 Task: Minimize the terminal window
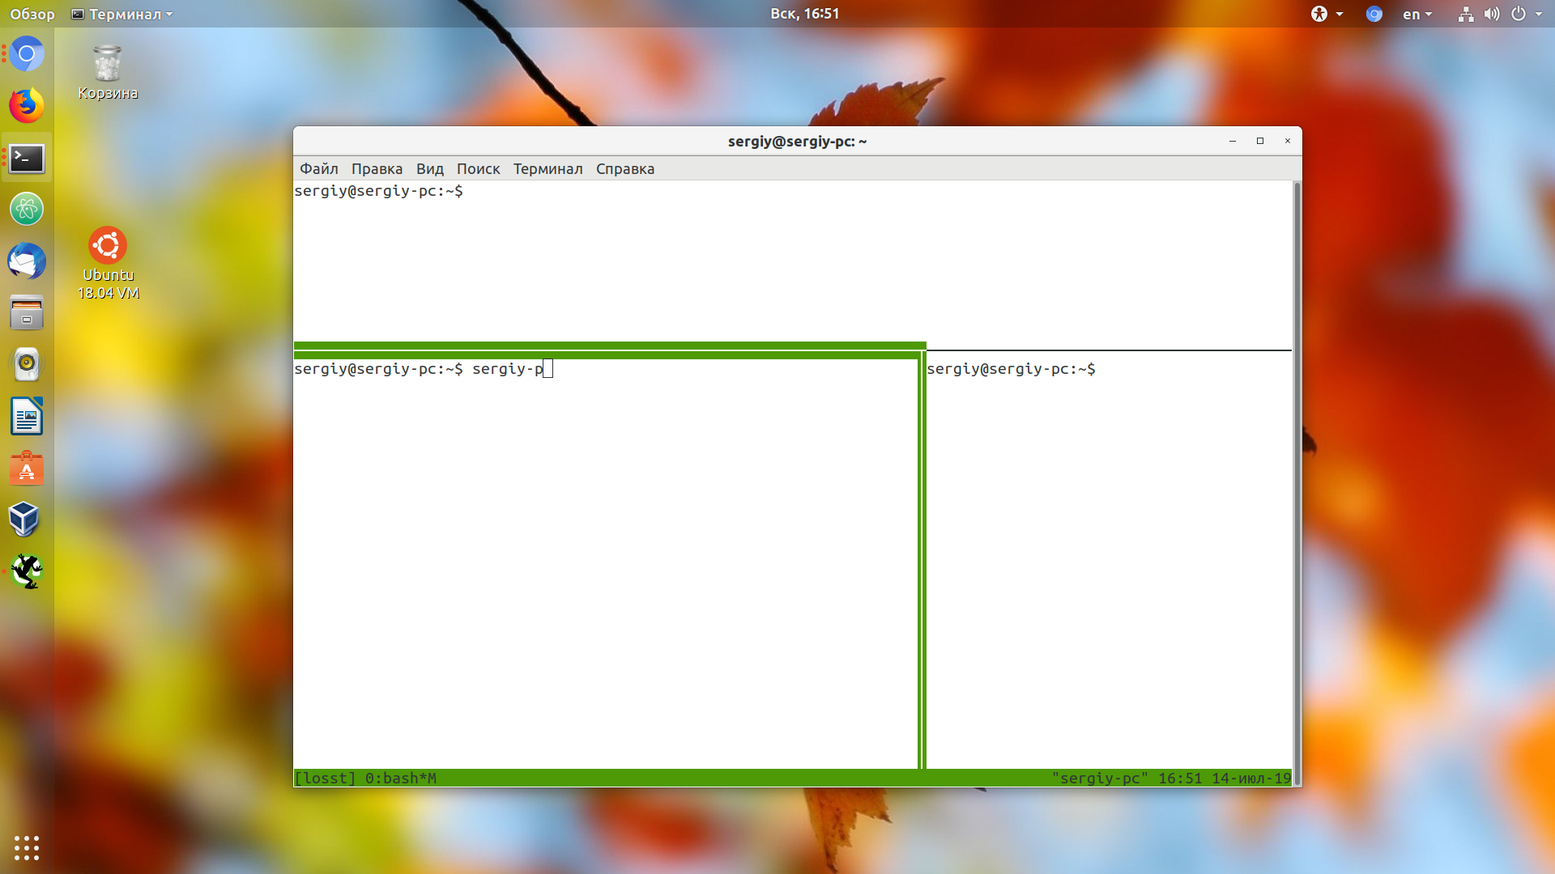tap(1233, 141)
